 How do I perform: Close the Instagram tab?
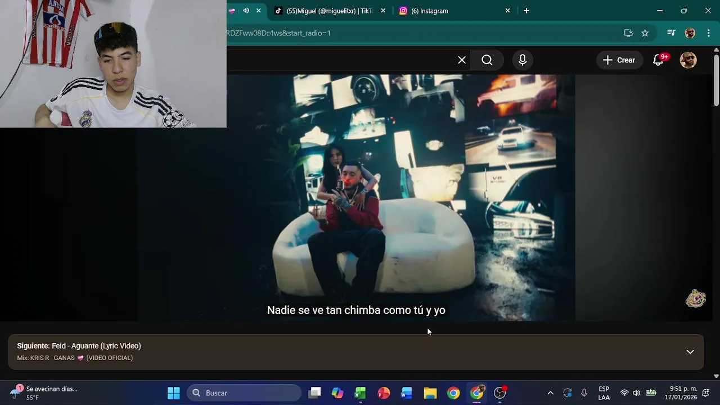[x=507, y=11]
